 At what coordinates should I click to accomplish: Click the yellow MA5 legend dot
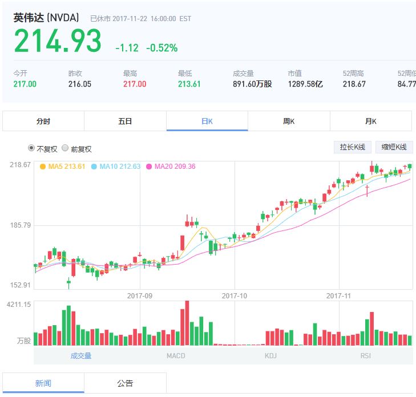pos(43,167)
